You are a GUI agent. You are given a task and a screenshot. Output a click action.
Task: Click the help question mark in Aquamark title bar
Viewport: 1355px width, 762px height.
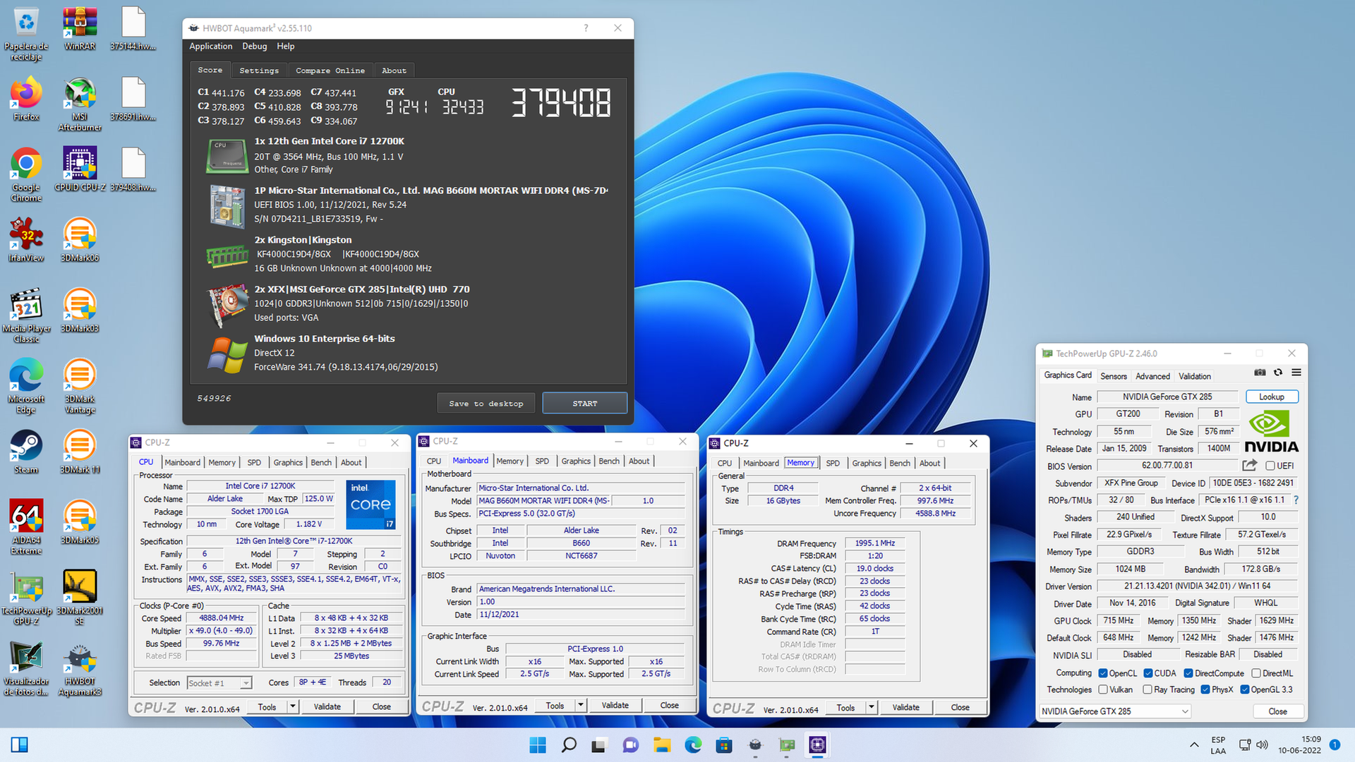[586, 28]
